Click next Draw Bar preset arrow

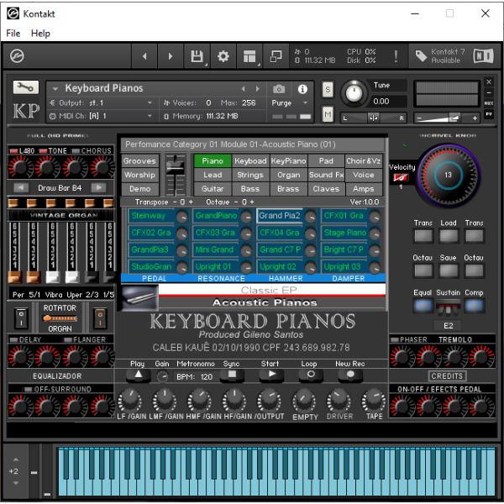98,187
